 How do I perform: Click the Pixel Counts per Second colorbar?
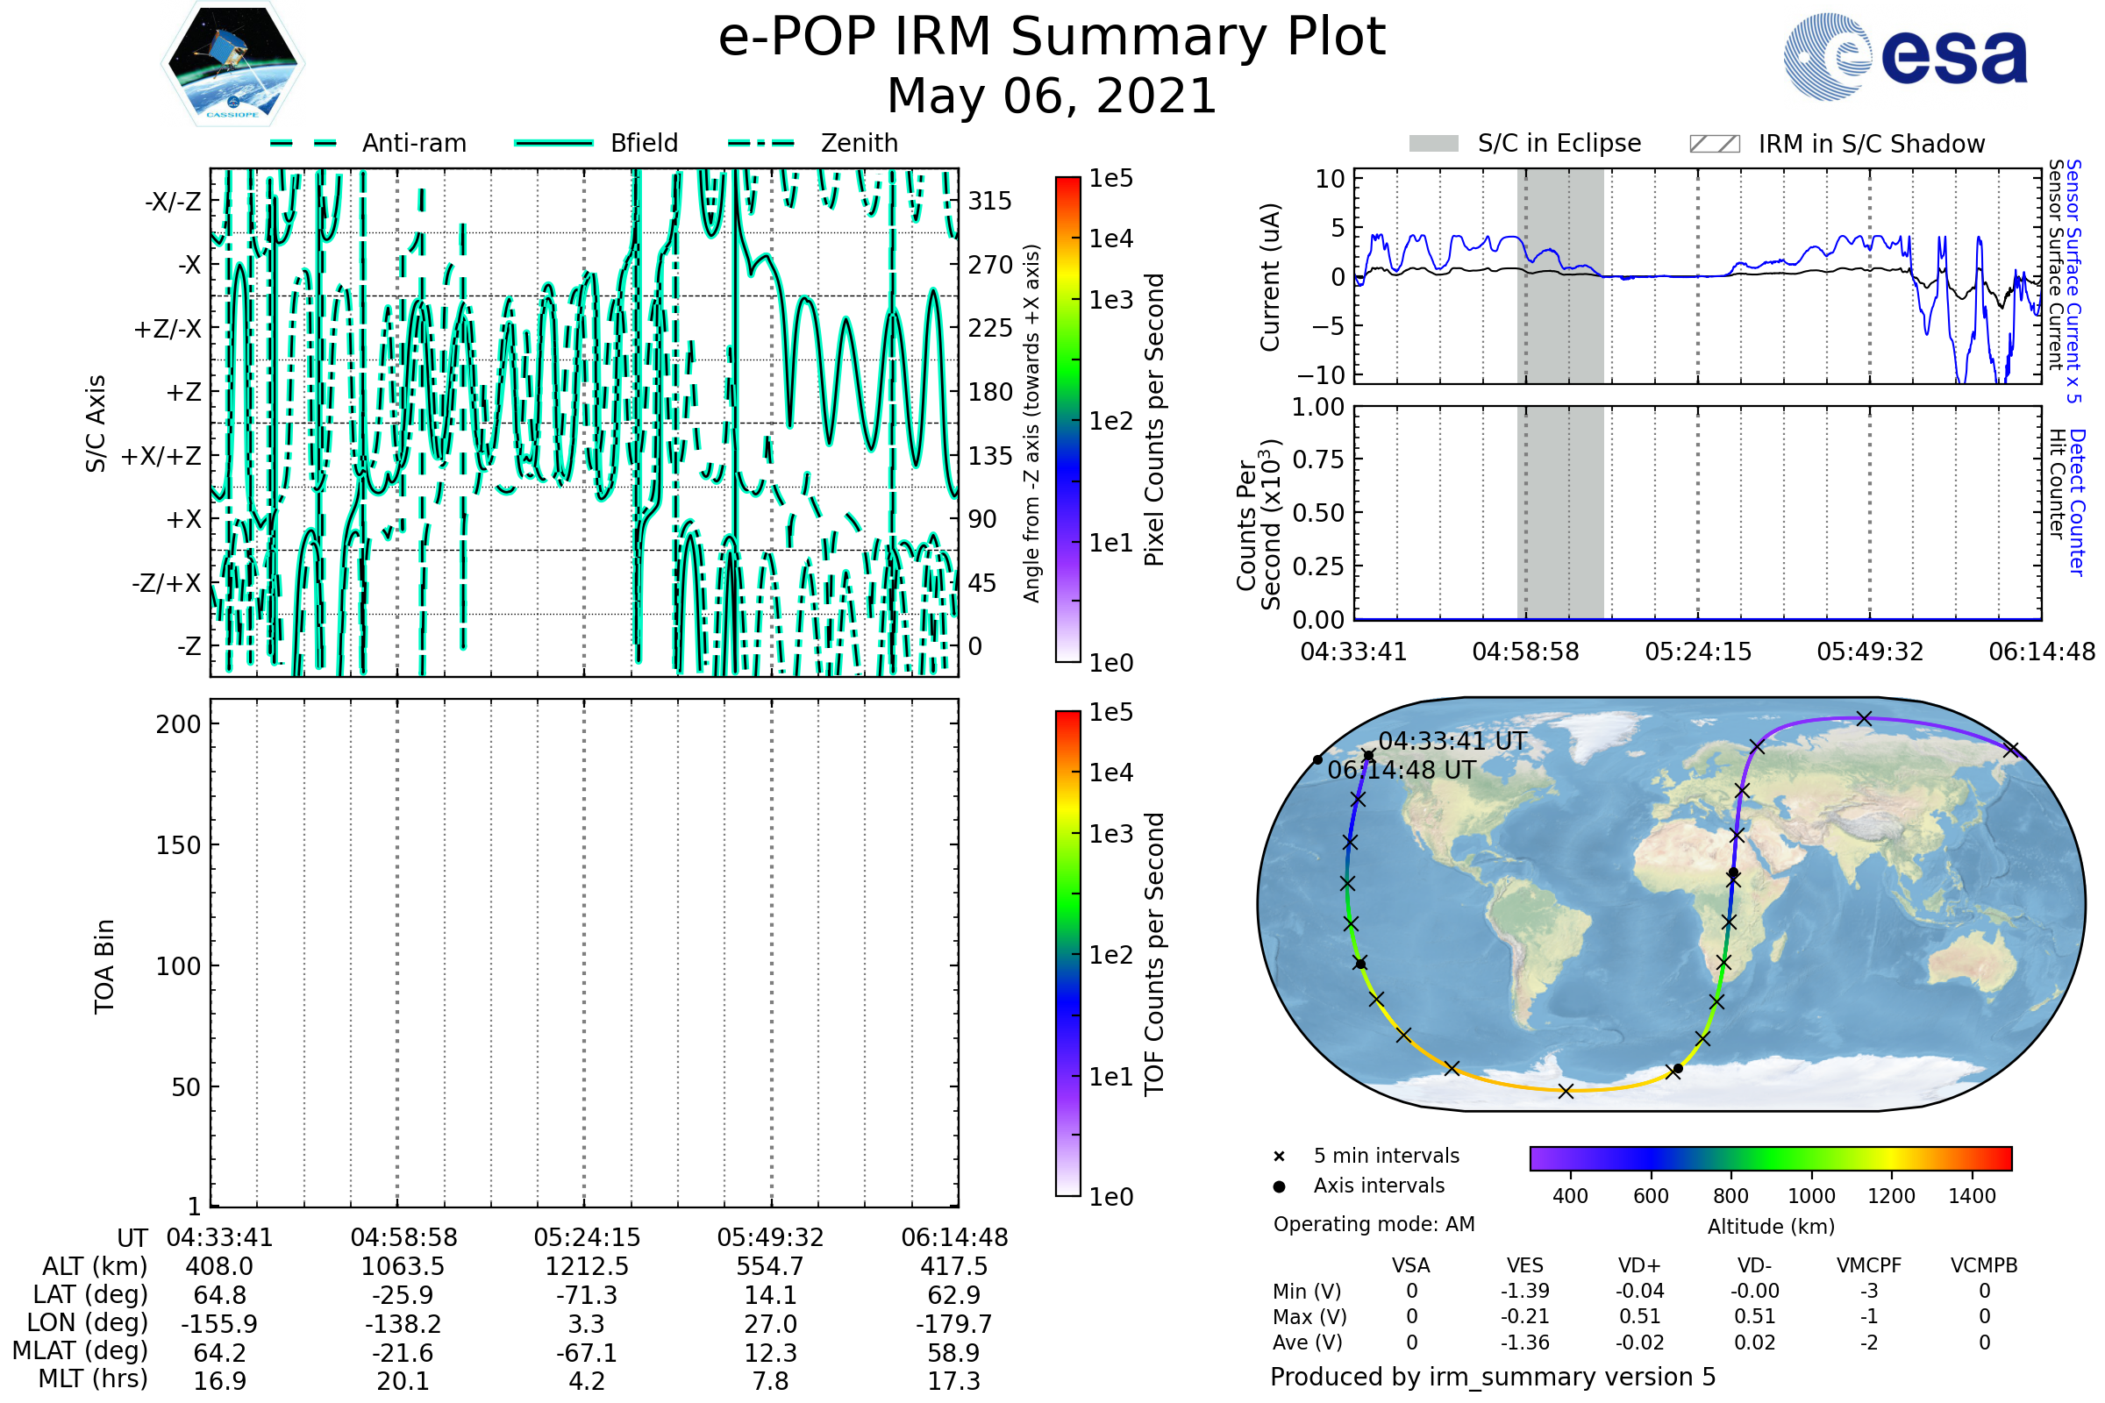pos(1067,419)
